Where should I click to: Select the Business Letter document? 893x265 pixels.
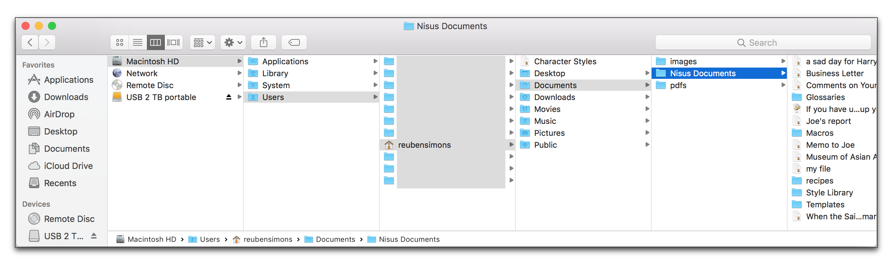[x=834, y=74]
